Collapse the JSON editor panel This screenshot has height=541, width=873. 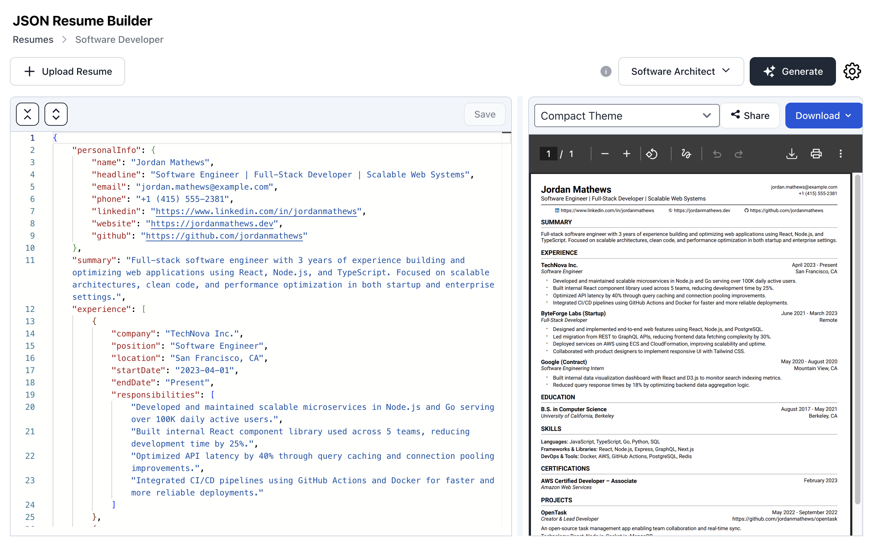[27, 114]
